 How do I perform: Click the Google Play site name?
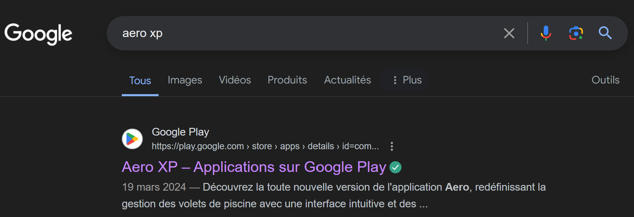coord(180,132)
